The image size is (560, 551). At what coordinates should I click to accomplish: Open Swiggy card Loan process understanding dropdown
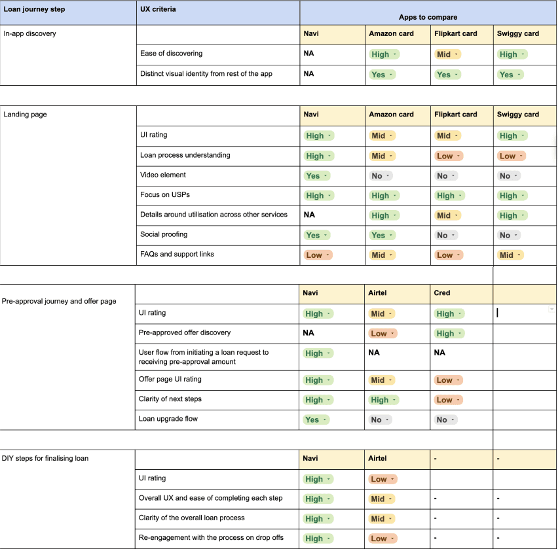click(x=512, y=156)
